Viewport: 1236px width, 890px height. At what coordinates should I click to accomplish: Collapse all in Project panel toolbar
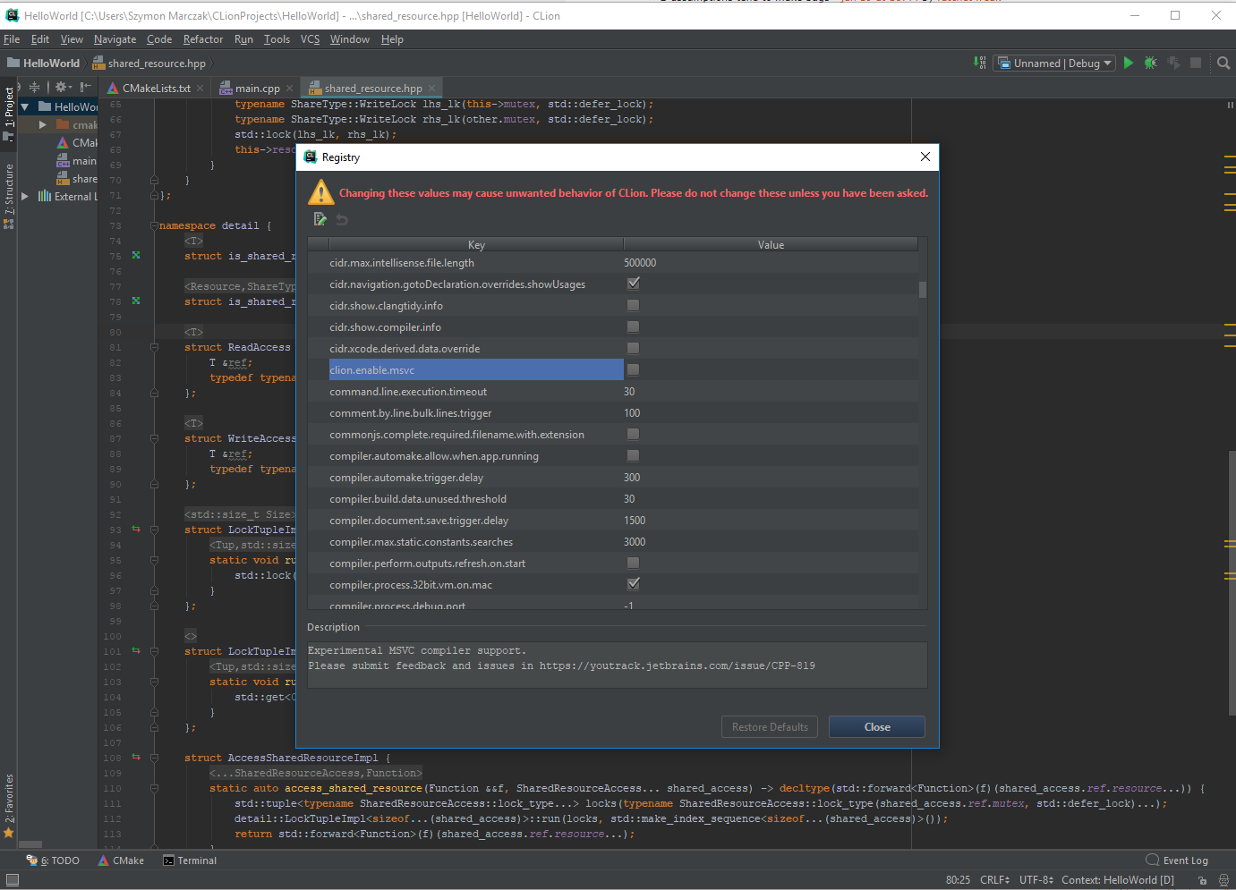pos(34,87)
